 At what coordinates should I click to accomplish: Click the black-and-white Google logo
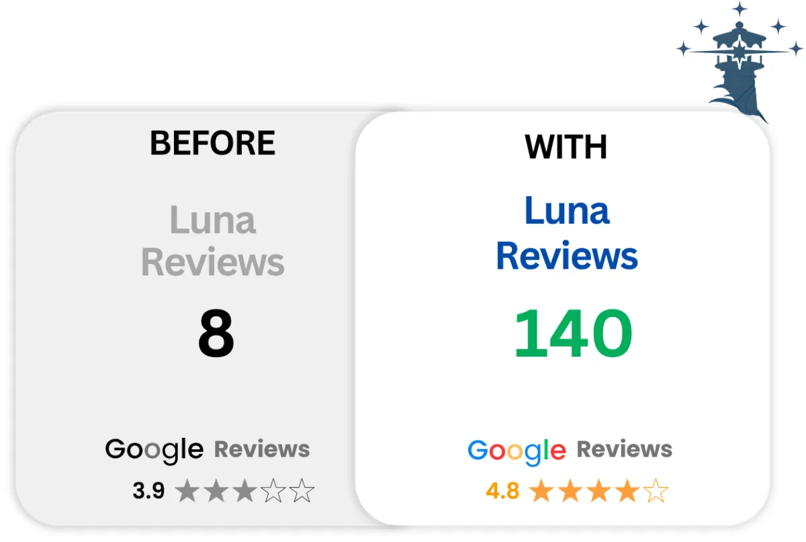pyautogui.click(x=154, y=451)
